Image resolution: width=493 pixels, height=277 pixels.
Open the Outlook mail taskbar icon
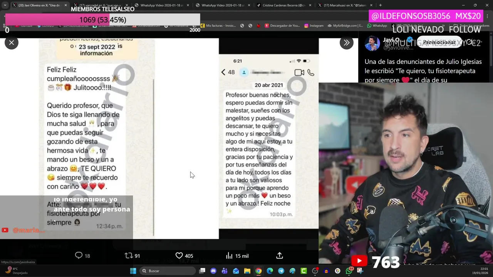pyautogui.click(x=236, y=271)
